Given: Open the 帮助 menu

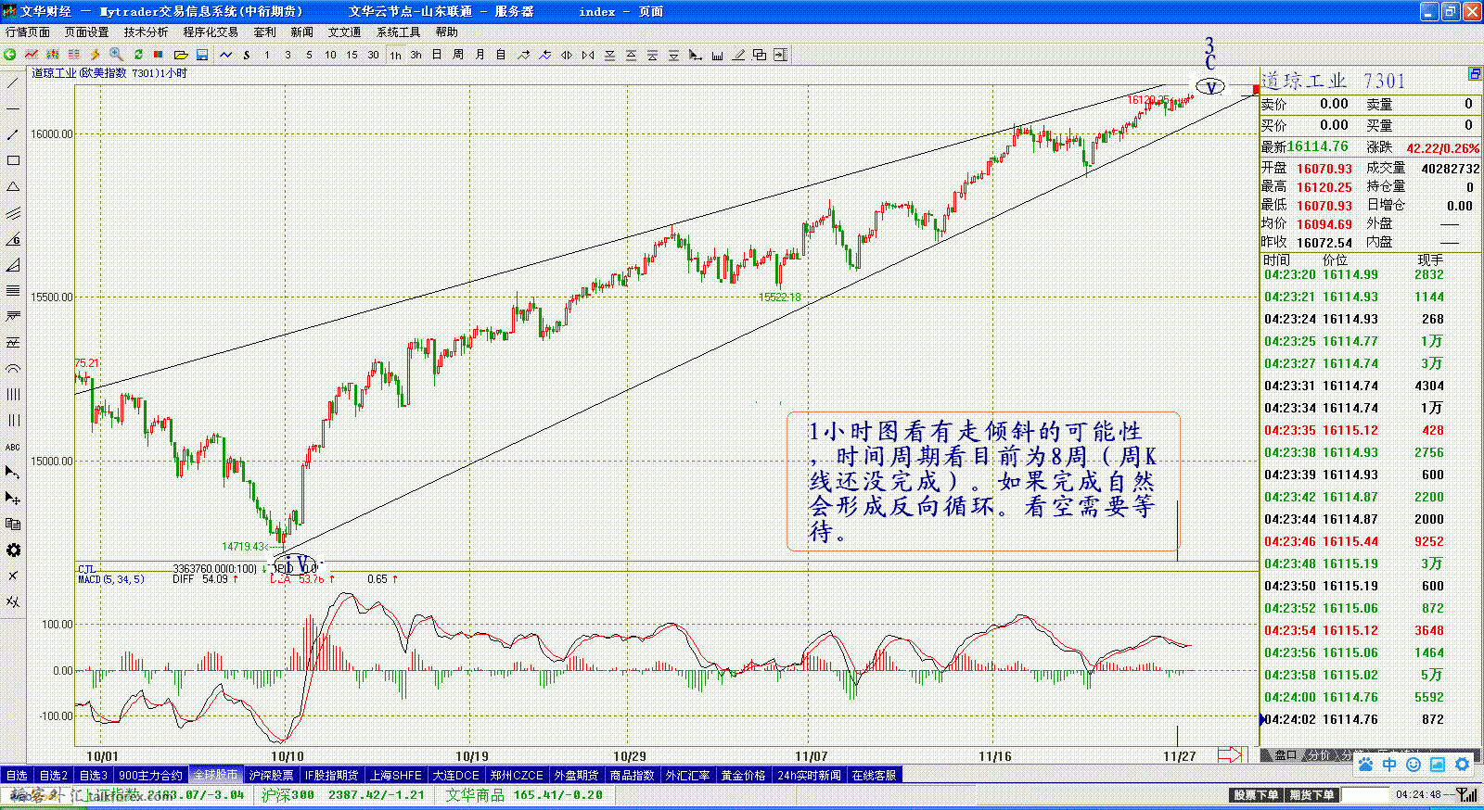Looking at the screenshot, I should 447,32.
